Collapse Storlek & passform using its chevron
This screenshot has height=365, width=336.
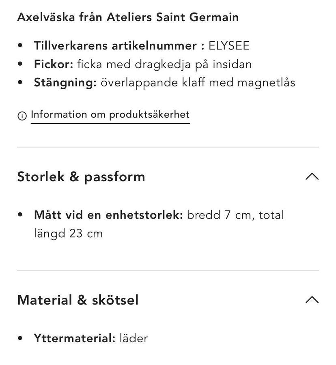[x=312, y=176]
